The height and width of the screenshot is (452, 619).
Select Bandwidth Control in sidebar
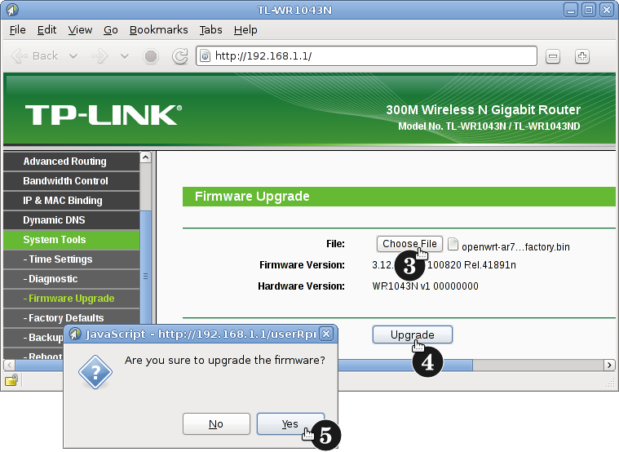[x=71, y=181]
